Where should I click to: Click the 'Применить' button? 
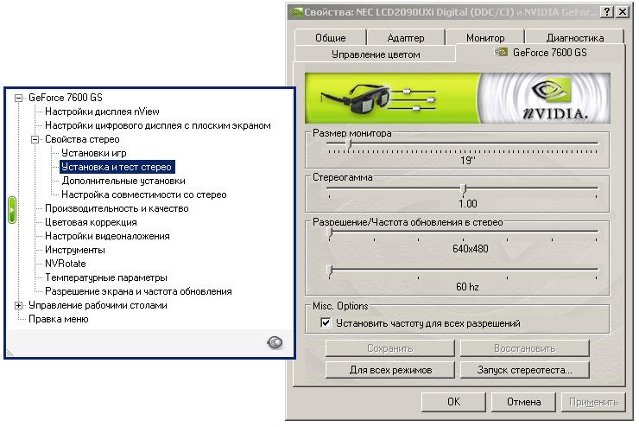[593, 402]
